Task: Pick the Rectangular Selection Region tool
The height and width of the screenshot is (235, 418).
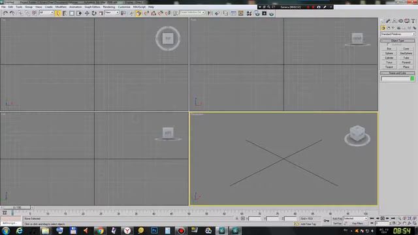Action: (72, 13)
